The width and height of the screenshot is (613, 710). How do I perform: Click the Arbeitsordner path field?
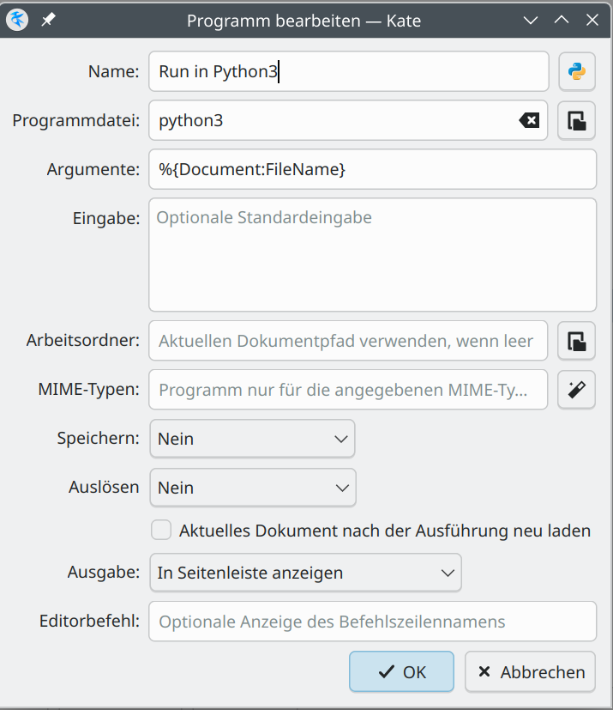(348, 341)
